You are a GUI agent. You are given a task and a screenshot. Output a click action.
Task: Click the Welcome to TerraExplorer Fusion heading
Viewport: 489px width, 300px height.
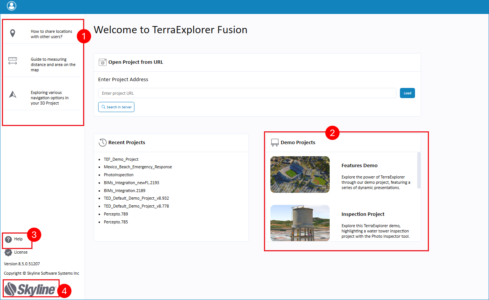coord(171,30)
